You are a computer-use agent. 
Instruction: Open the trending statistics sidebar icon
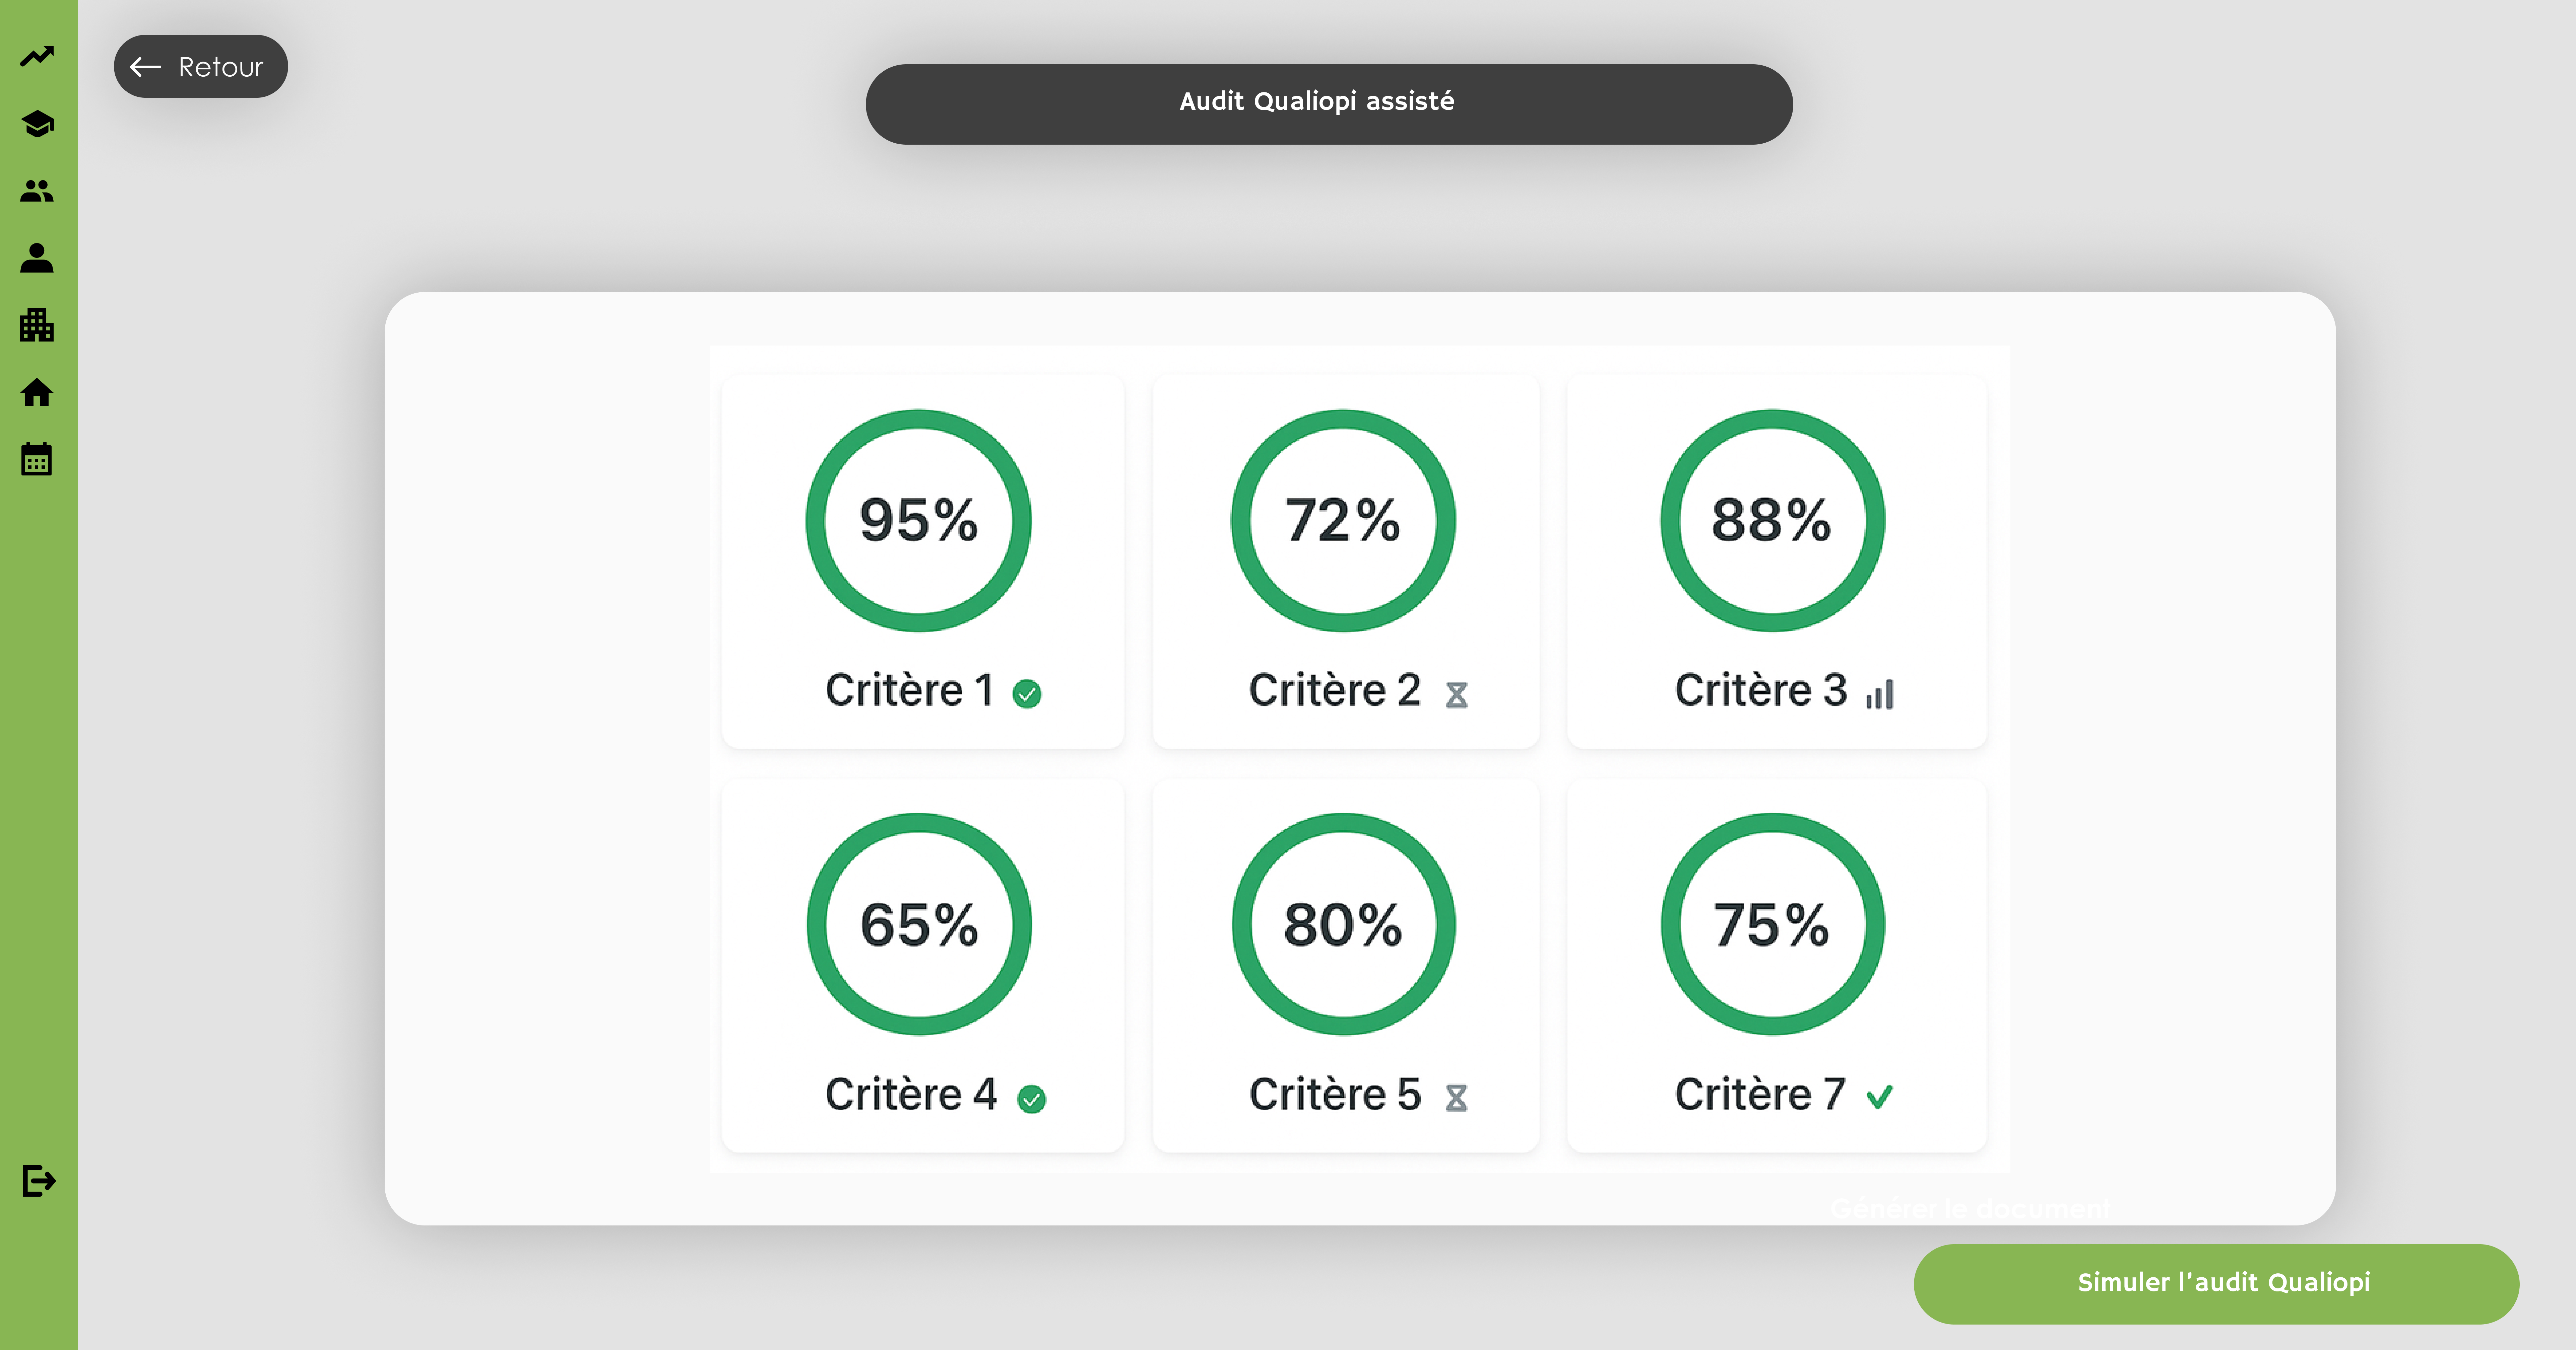click(x=37, y=56)
